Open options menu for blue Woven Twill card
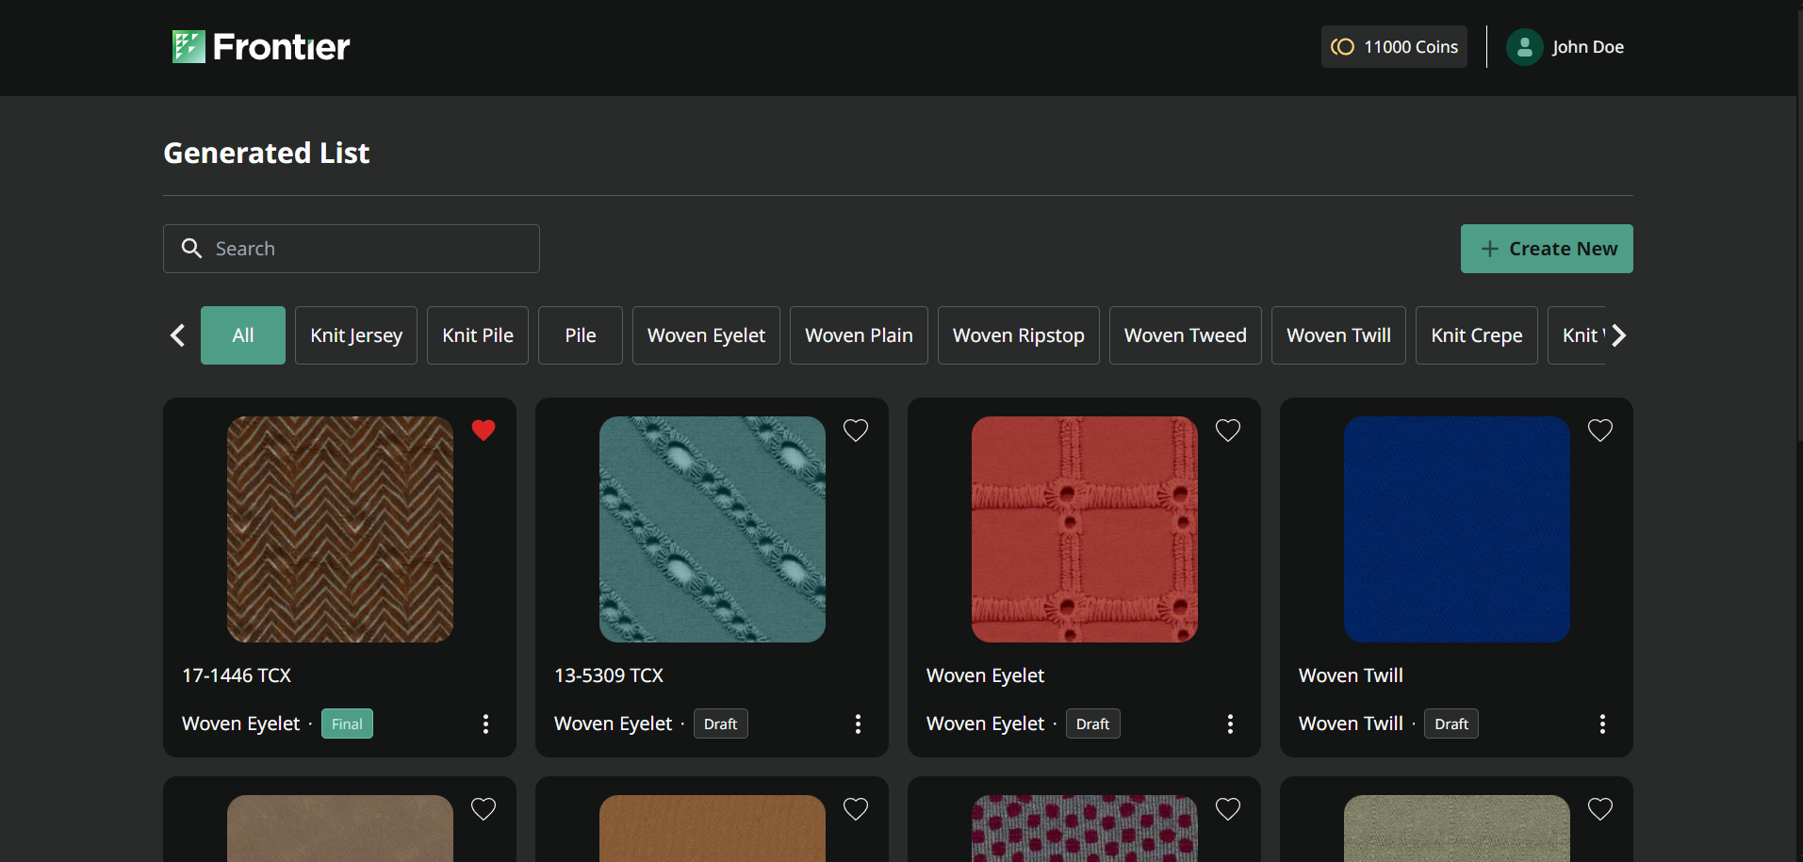This screenshot has width=1803, height=862. (1602, 724)
